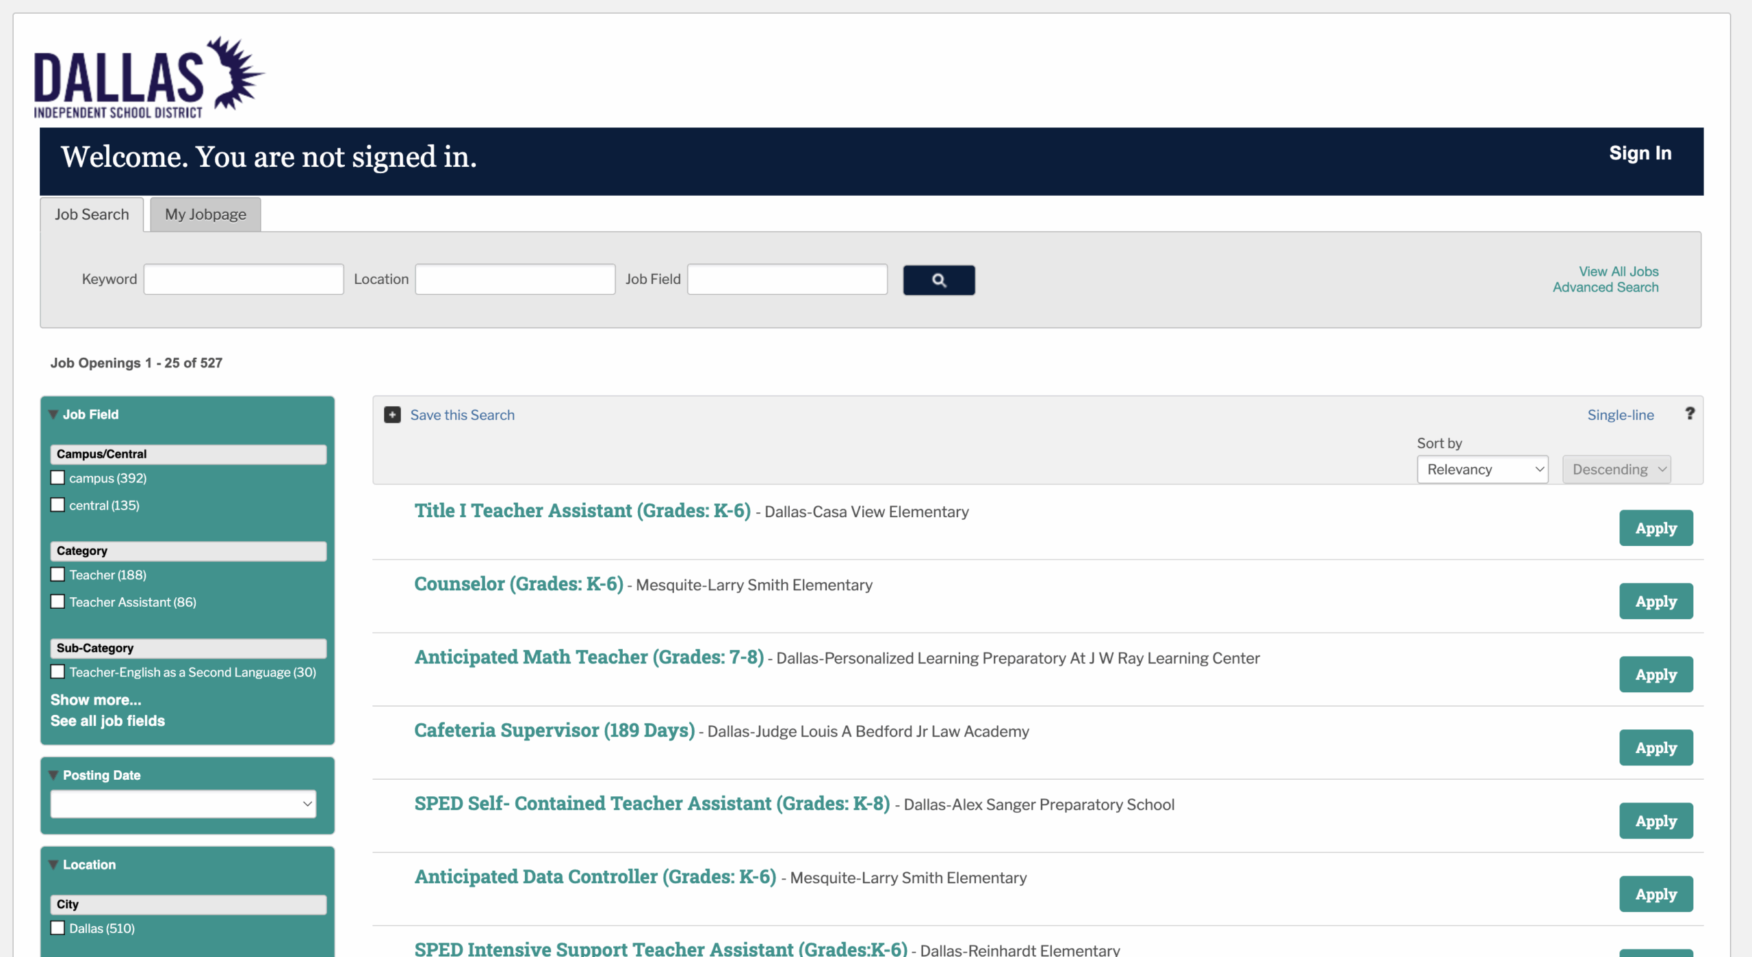Collapse the Job Field panel
This screenshot has height=957, width=1752.
[x=53, y=414]
